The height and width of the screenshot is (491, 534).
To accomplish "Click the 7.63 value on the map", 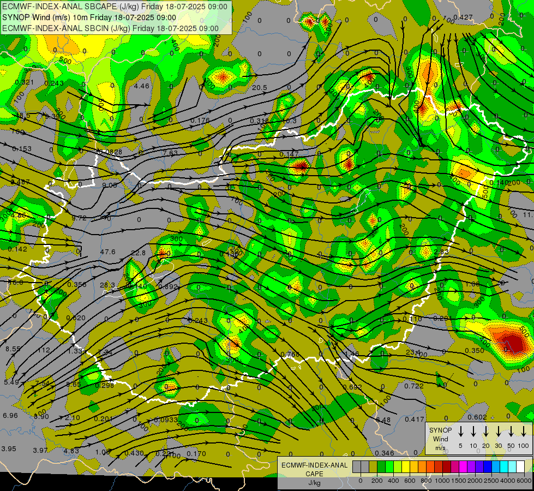I will click(x=170, y=153).
